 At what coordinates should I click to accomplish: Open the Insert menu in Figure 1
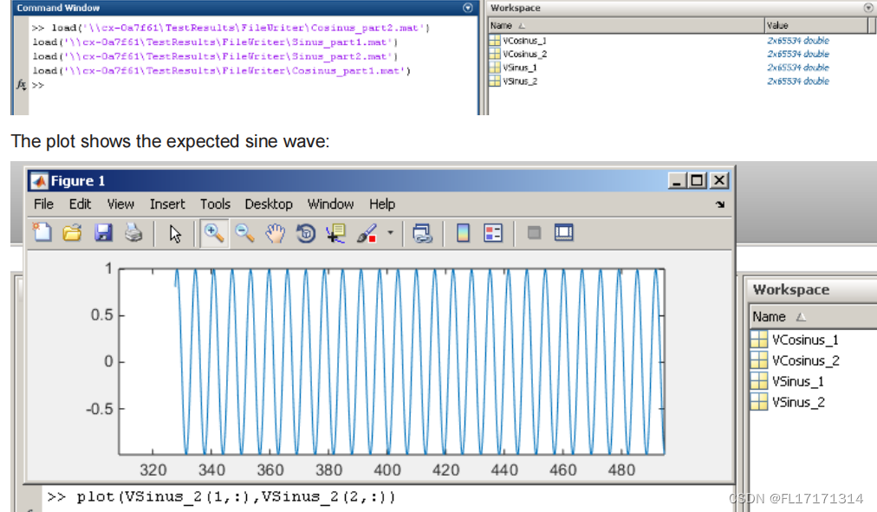pos(167,204)
